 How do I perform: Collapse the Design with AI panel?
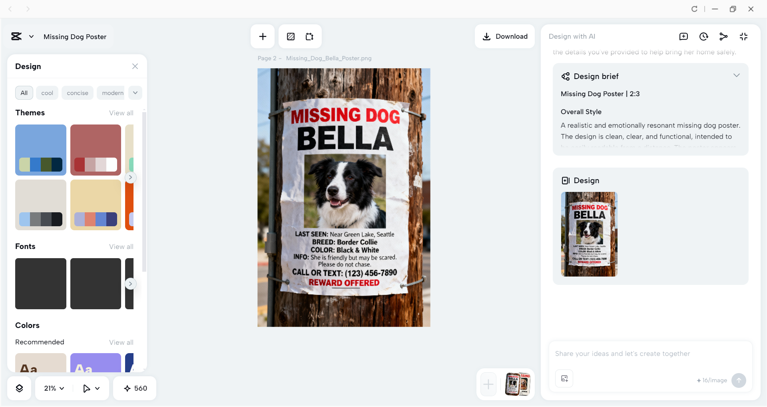point(743,36)
